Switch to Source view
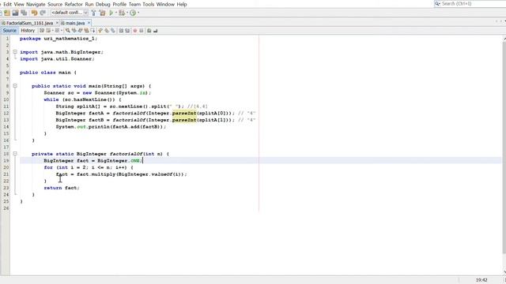 [x=9, y=31]
